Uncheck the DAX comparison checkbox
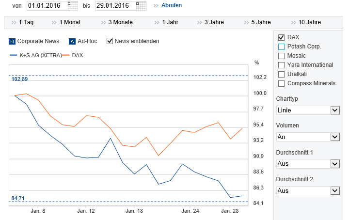The height and width of the screenshot is (220, 349). (x=282, y=37)
